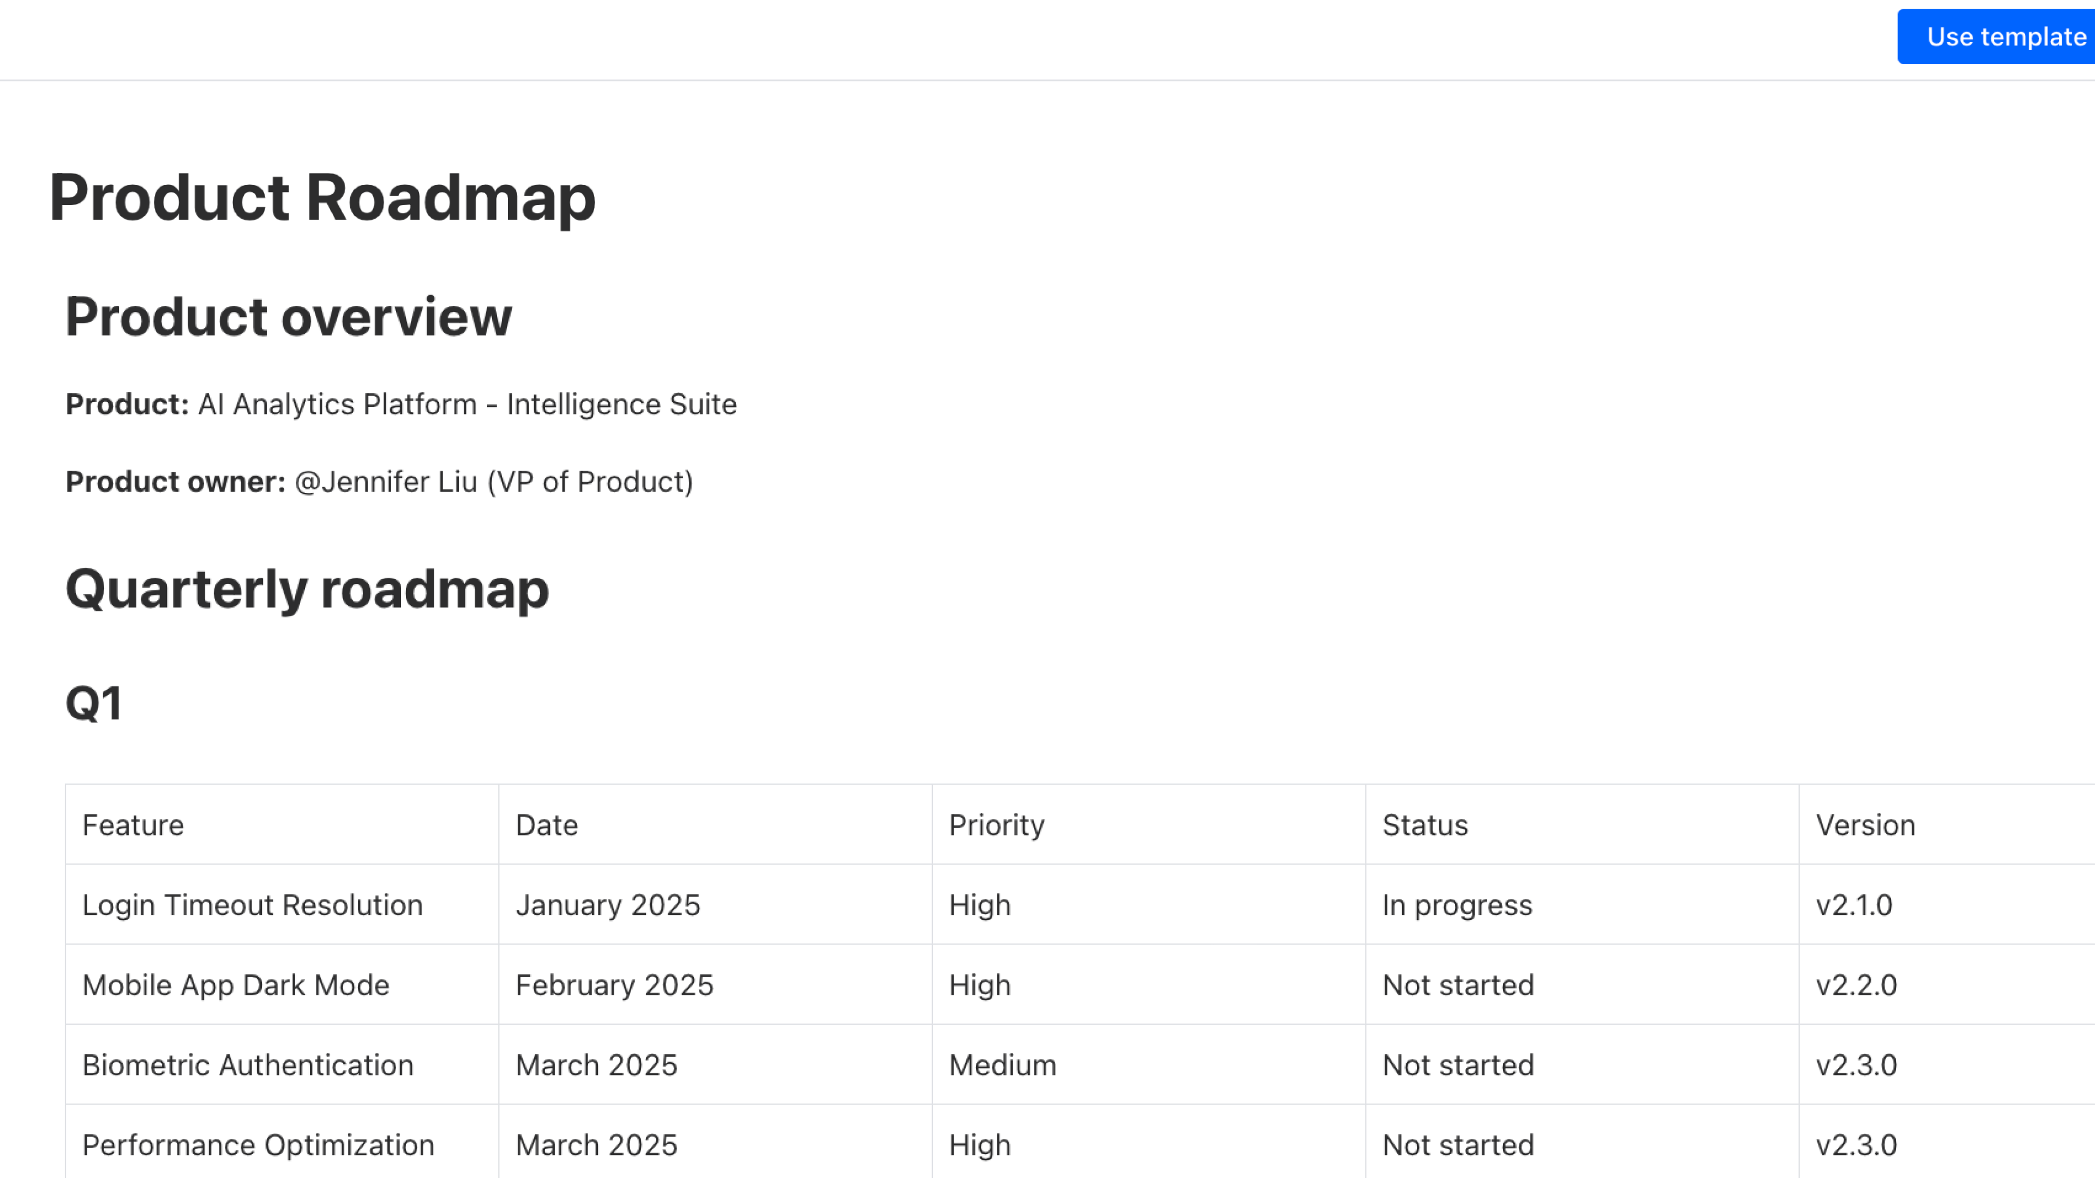Click the Priority column header
Viewport: 2095px width, 1178px height.
coord(997,825)
